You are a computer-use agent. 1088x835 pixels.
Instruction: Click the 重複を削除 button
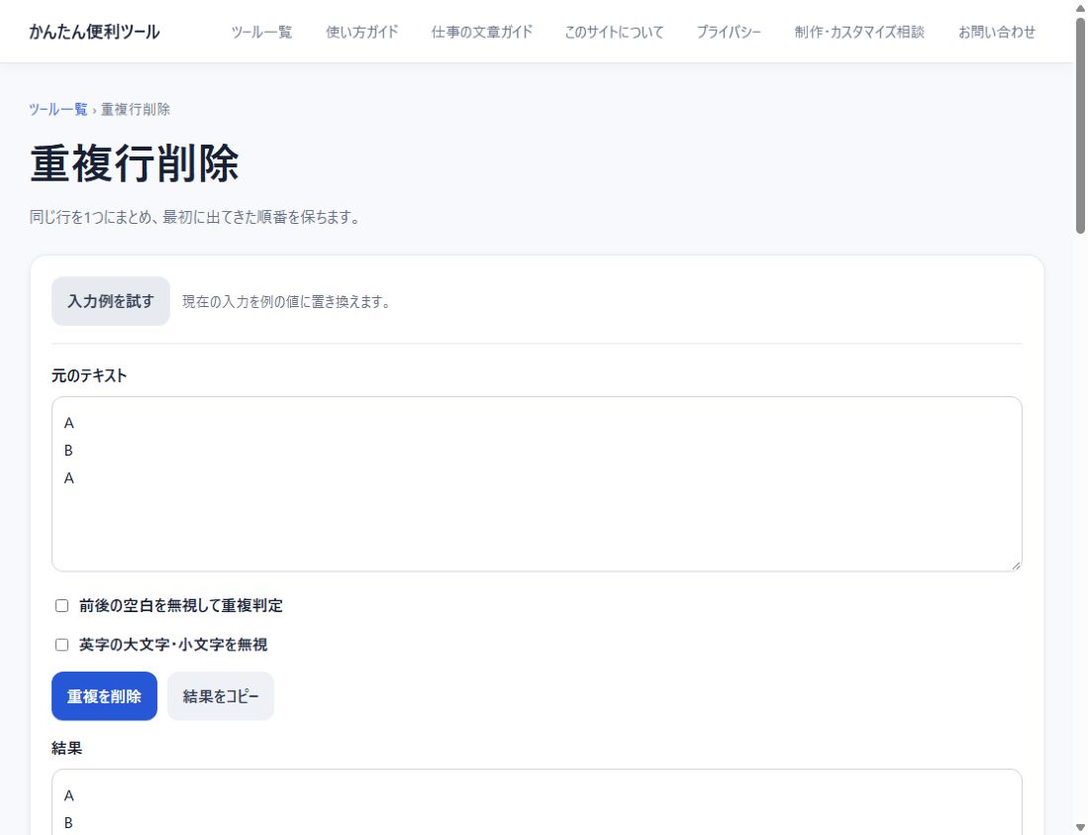104,696
